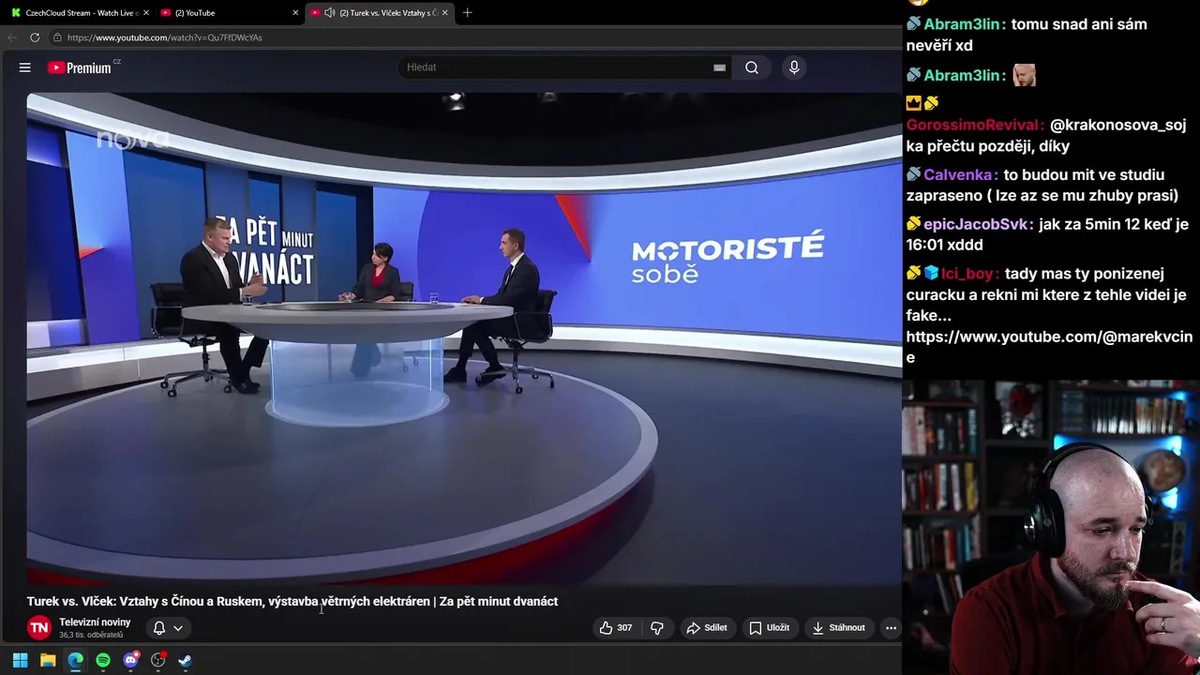Click the magnifier search button
The height and width of the screenshot is (675, 1200).
point(752,67)
